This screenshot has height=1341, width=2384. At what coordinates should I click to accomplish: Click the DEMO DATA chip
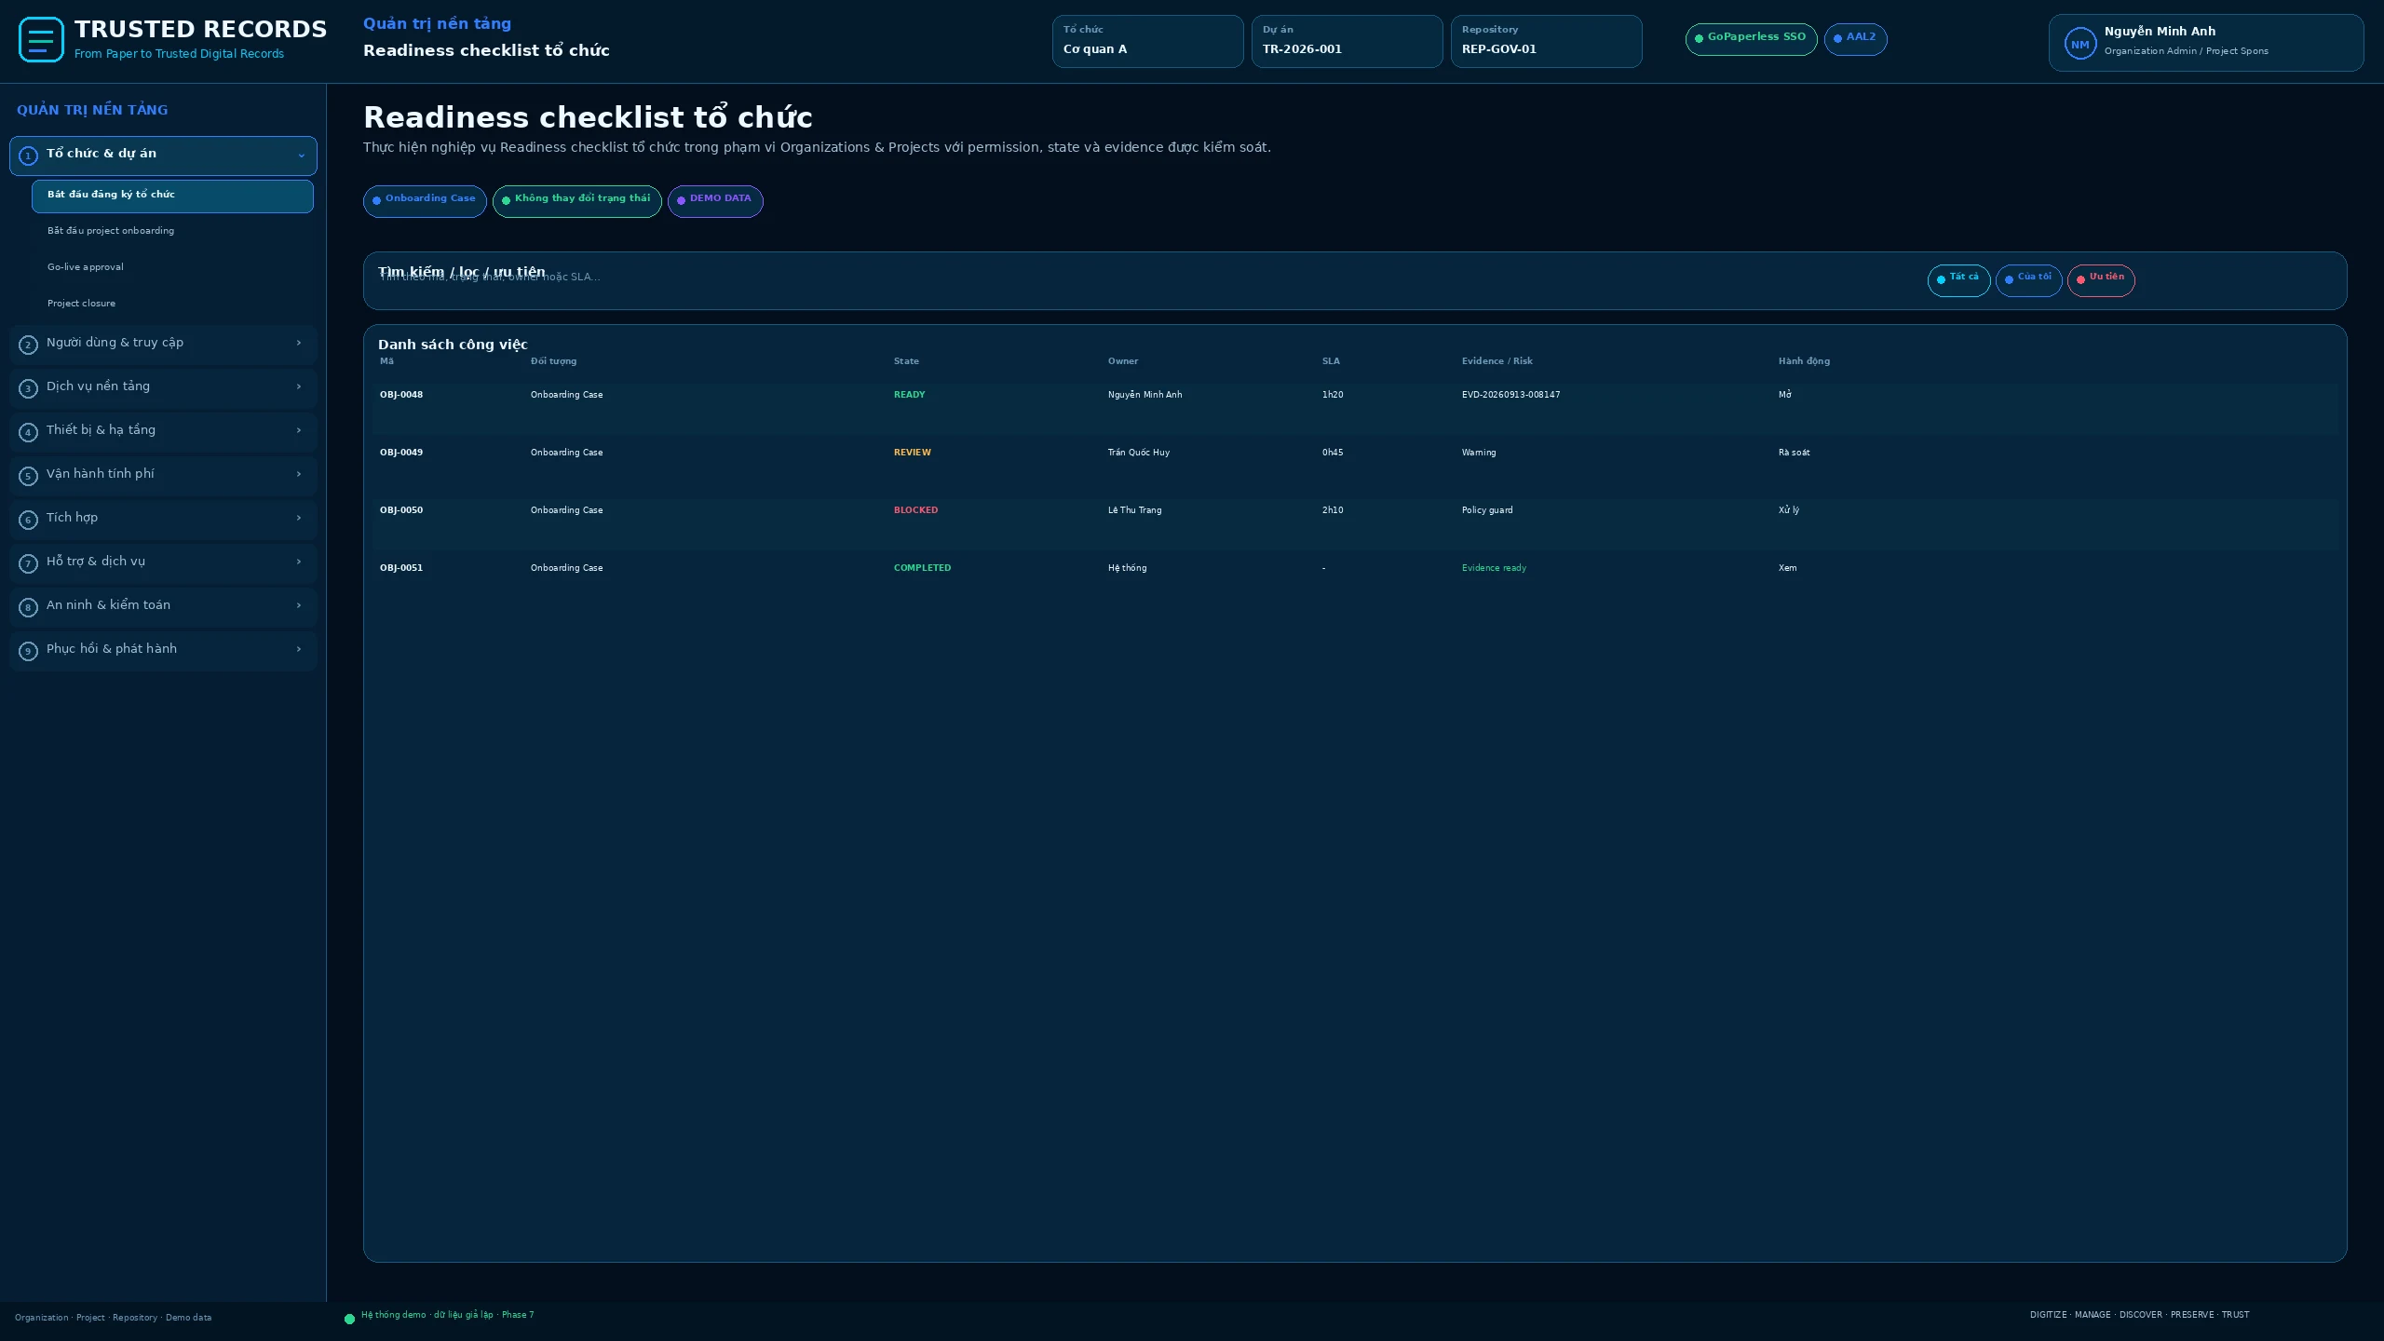[x=715, y=201]
